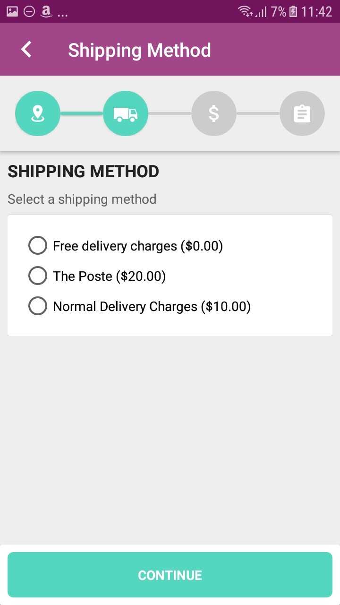Tap the location pin step icon
This screenshot has width=340, height=605.
pyautogui.click(x=38, y=113)
